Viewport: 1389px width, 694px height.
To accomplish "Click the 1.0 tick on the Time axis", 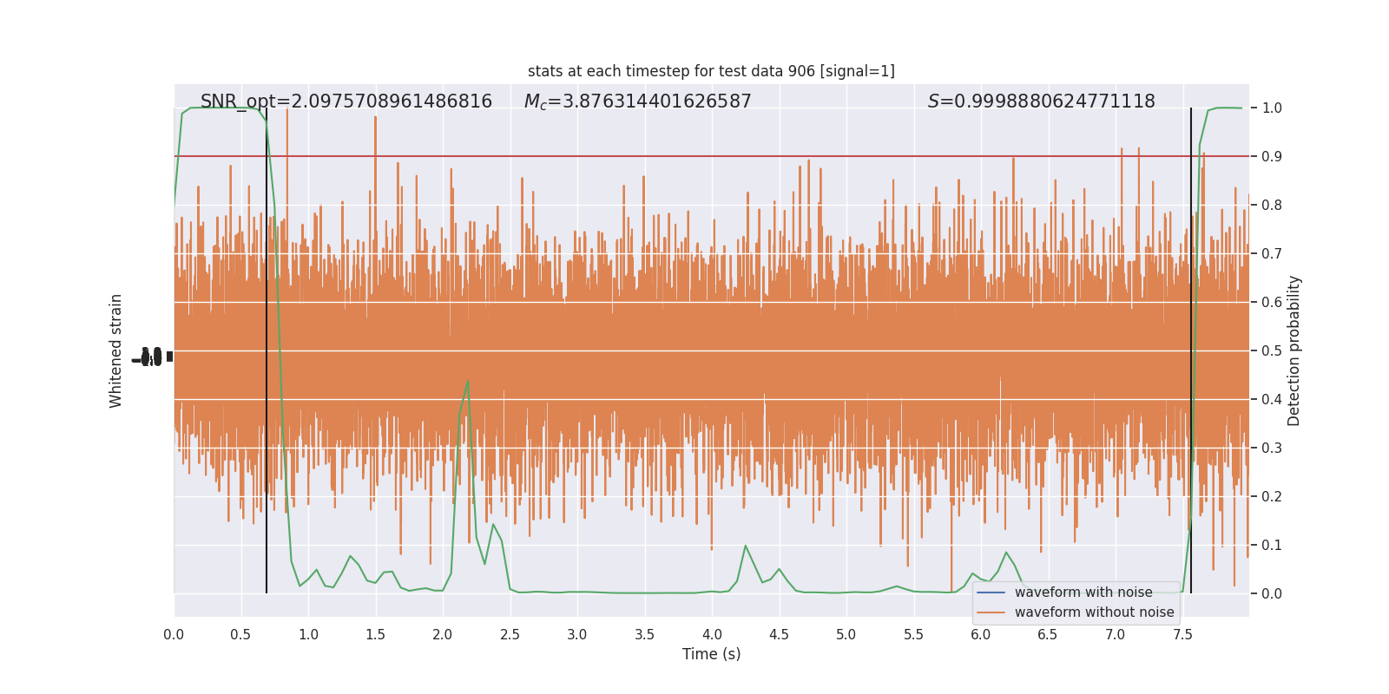I will tap(308, 634).
